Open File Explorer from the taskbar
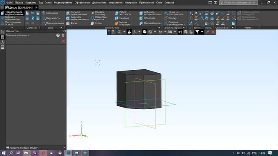The height and width of the screenshot is (156, 278). pyautogui.click(x=26, y=153)
